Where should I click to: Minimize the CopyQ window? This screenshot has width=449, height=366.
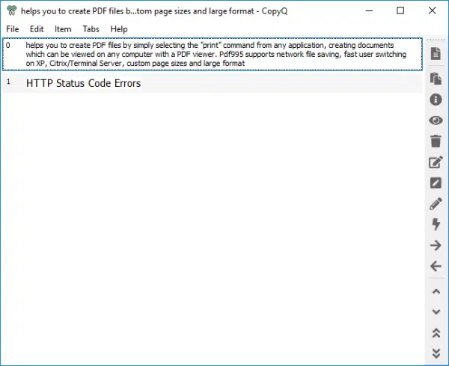coord(370,11)
